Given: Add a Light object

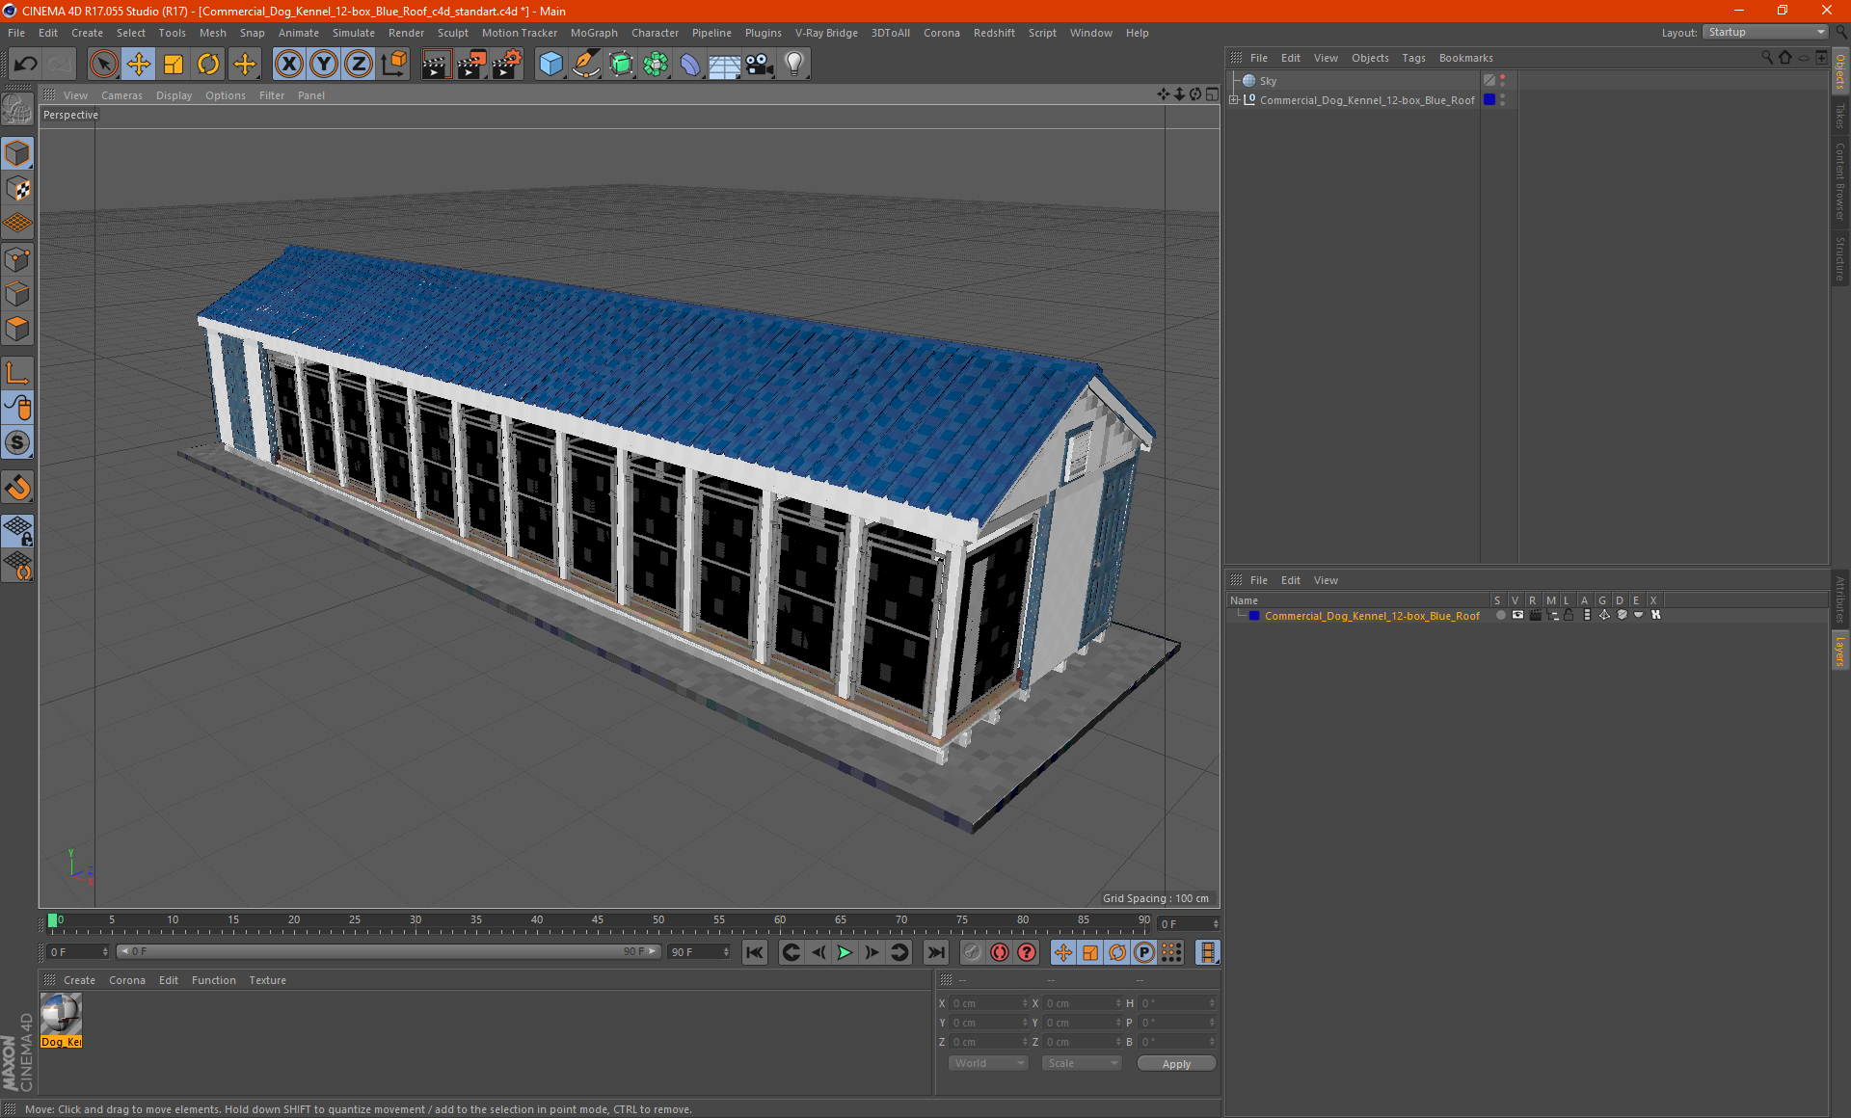Looking at the screenshot, I should pyautogui.click(x=794, y=65).
